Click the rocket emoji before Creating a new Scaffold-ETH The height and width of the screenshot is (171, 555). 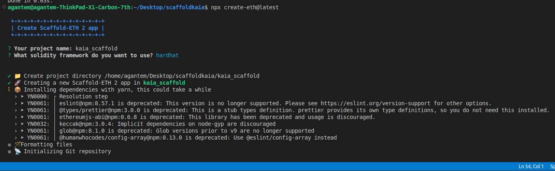[17, 83]
